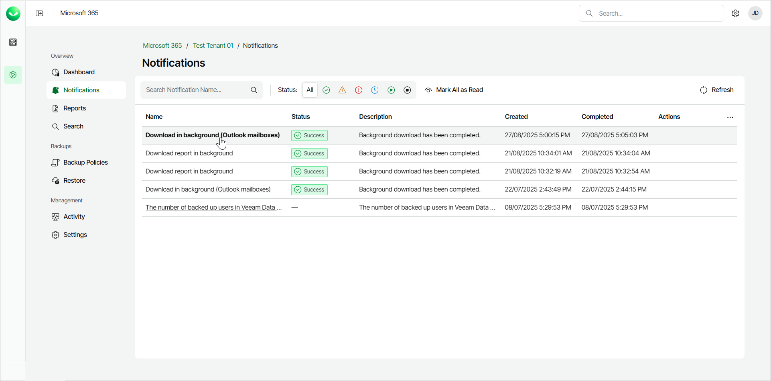
Task: Open the three-dot column options in the table header
Action: [730, 117]
